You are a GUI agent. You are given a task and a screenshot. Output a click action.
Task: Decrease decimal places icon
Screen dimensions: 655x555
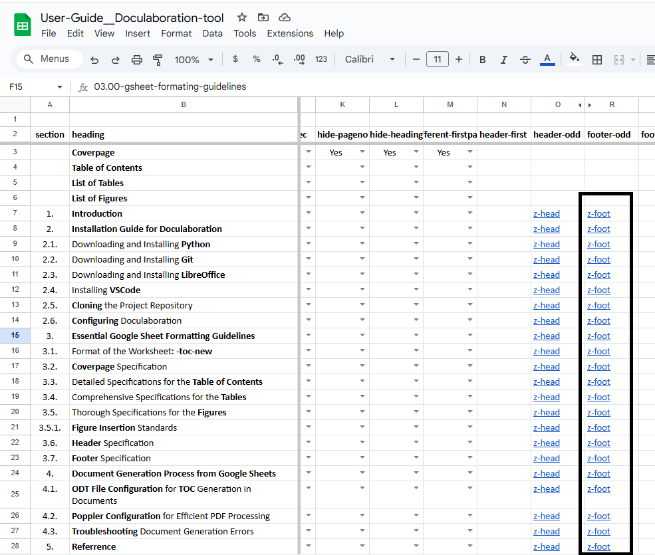(277, 59)
